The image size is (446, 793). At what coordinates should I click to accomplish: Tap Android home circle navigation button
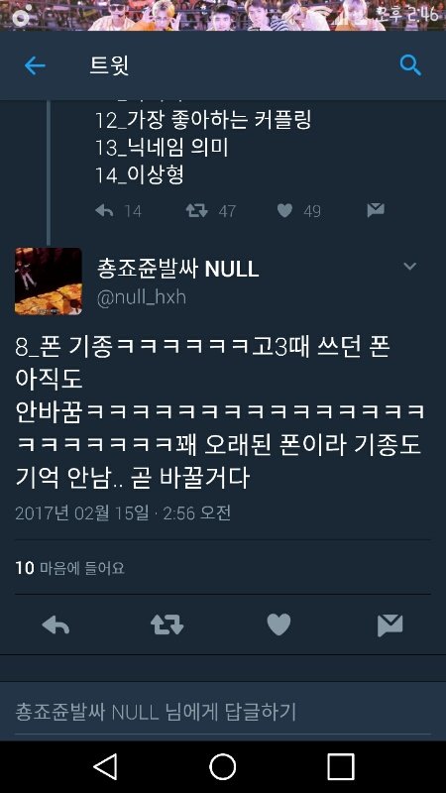(223, 766)
